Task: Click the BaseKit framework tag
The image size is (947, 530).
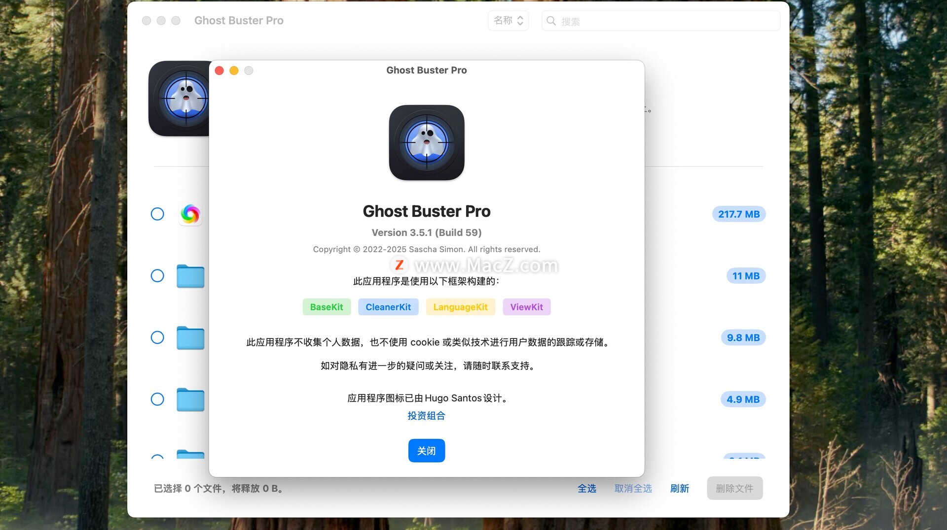Action: point(327,307)
